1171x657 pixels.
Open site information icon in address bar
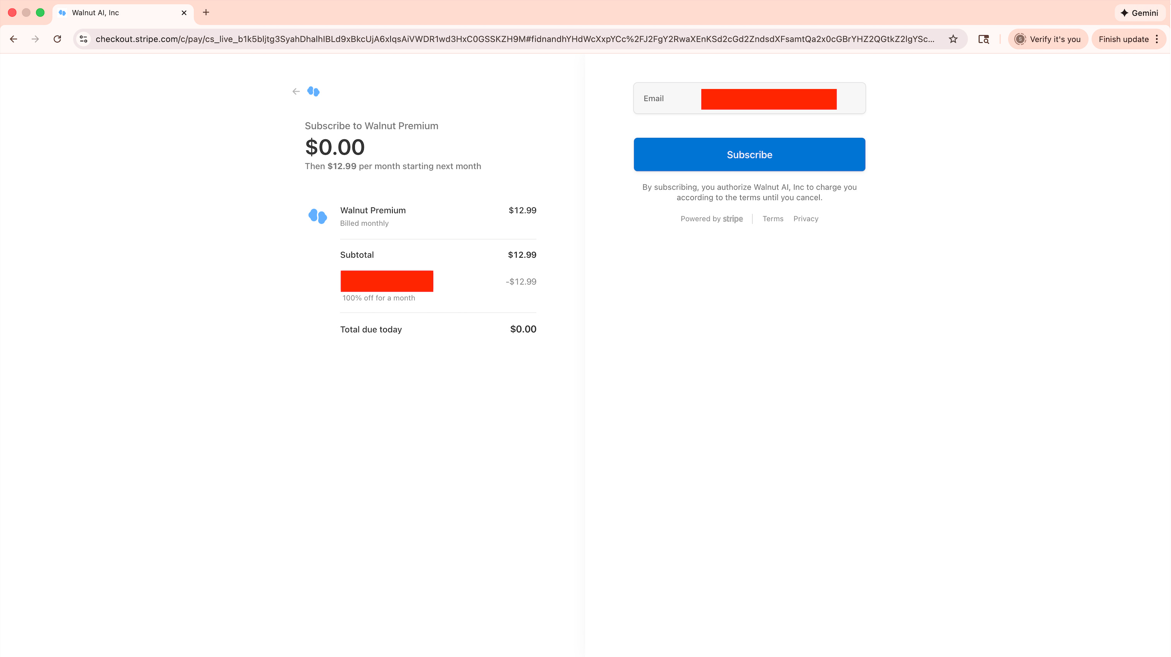(84, 39)
